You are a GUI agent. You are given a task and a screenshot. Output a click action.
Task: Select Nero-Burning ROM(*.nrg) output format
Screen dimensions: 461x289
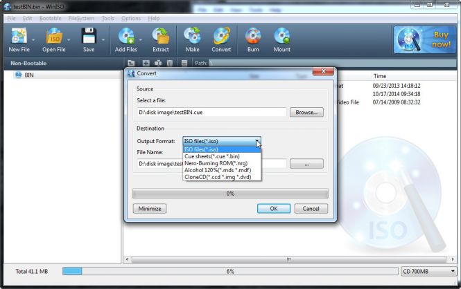coord(222,163)
